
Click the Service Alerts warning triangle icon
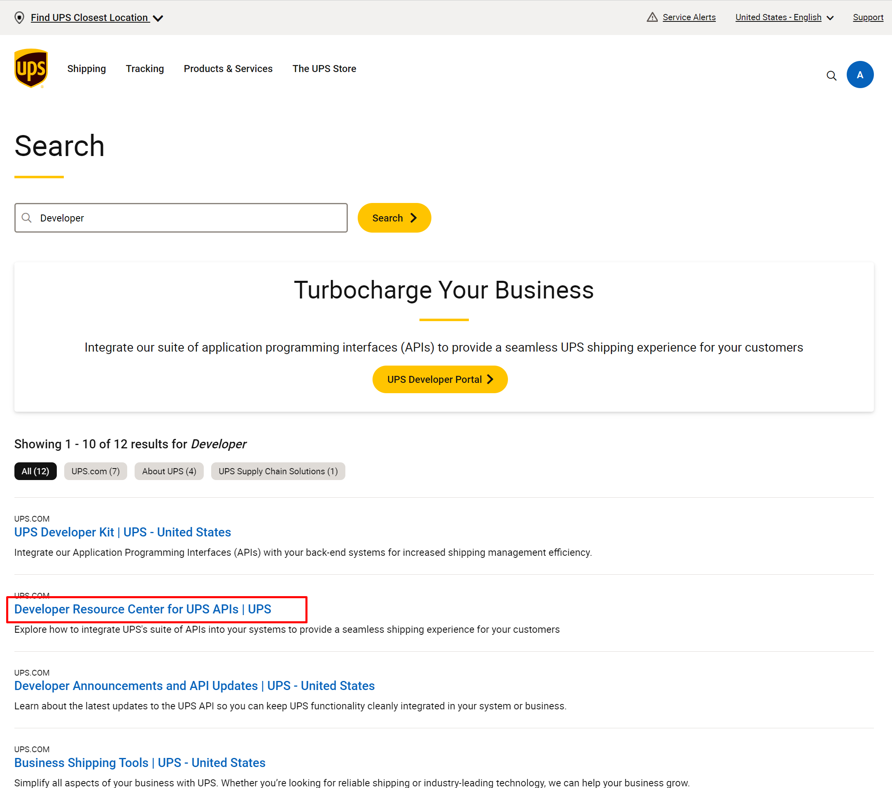[652, 17]
